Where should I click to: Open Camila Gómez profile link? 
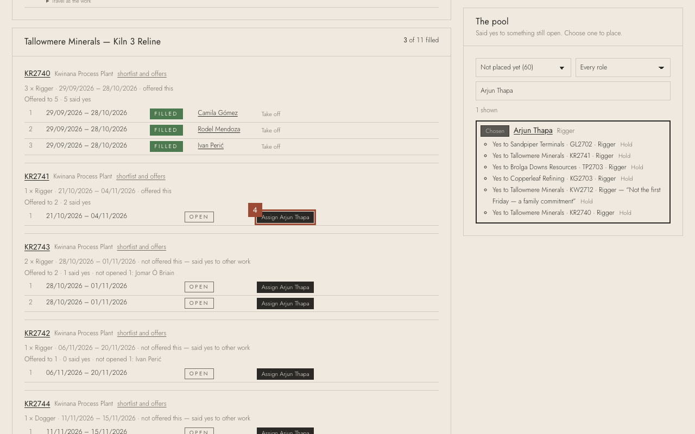tap(218, 113)
